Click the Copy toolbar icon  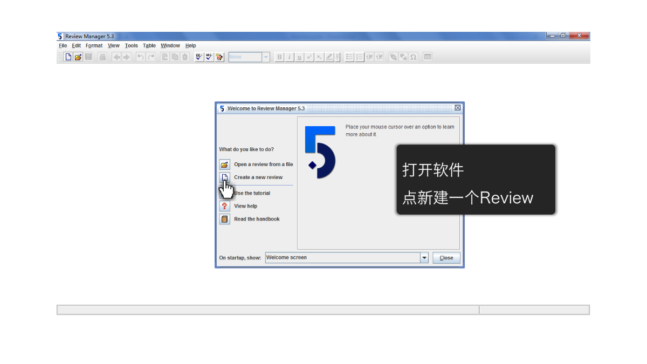tap(175, 57)
